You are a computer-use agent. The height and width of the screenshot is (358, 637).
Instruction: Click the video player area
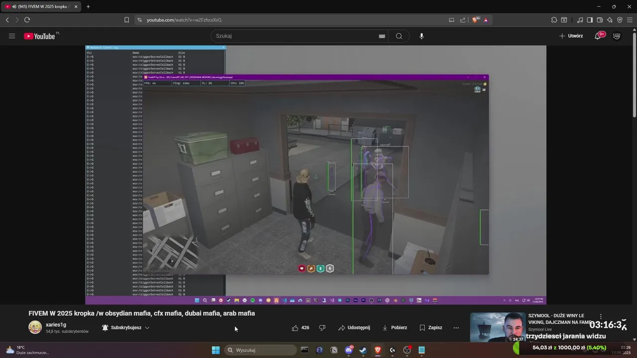(316, 175)
